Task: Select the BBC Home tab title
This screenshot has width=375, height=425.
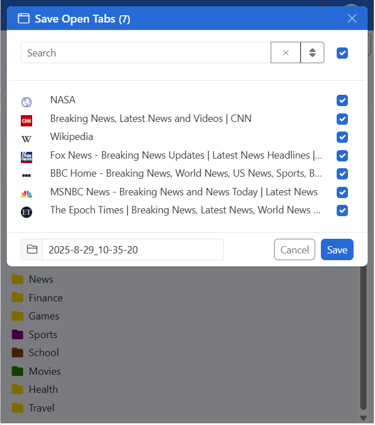Action: pyautogui.click(x=186, y=173)
